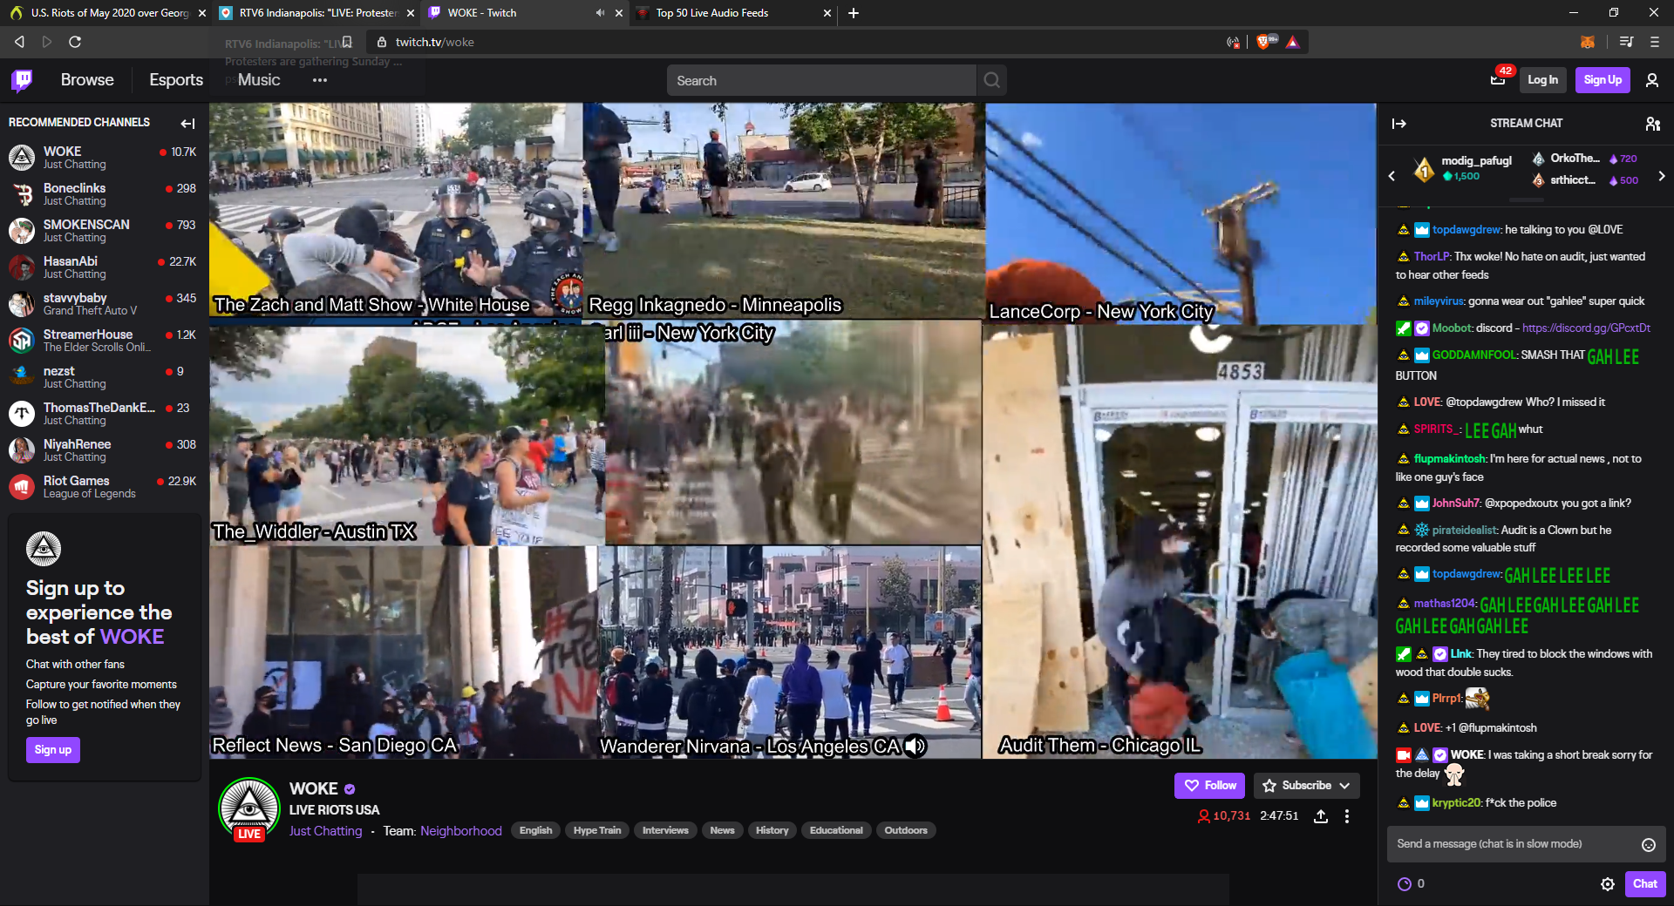Open HasanAbi recommended channel
The image size is (1674, 906).
point(104,267)
